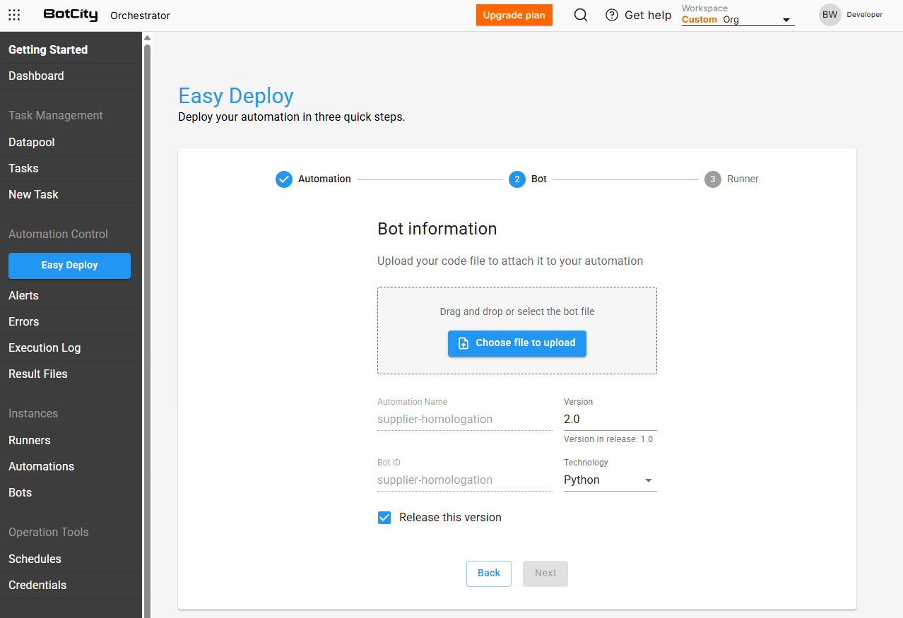
Task: Open Result Files in the sidebar
Action: tap(71, 374)
